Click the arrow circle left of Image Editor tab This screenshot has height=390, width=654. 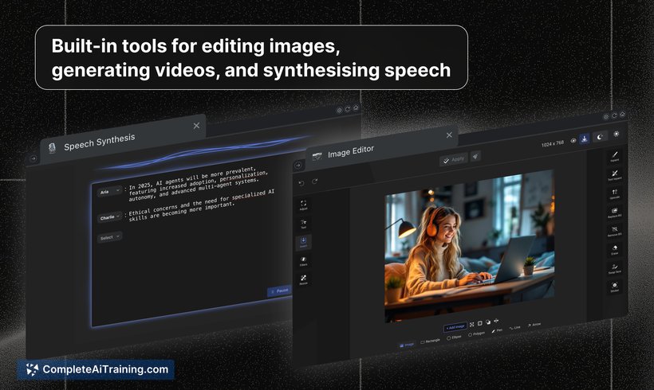298,166
